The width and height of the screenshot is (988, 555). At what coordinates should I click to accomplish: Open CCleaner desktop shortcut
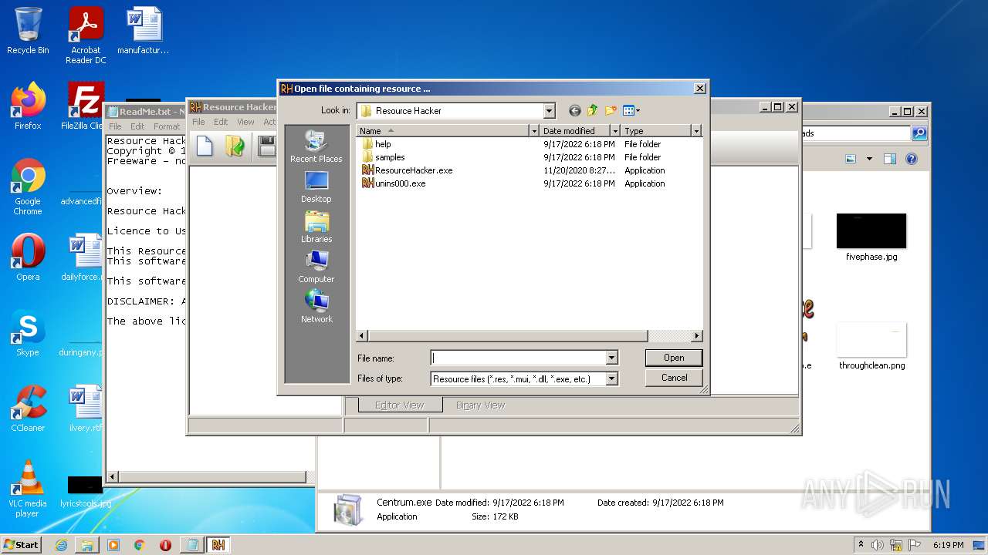(x=28, y=409)
